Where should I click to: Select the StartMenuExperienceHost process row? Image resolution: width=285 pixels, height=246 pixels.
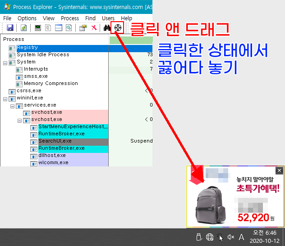76,127
